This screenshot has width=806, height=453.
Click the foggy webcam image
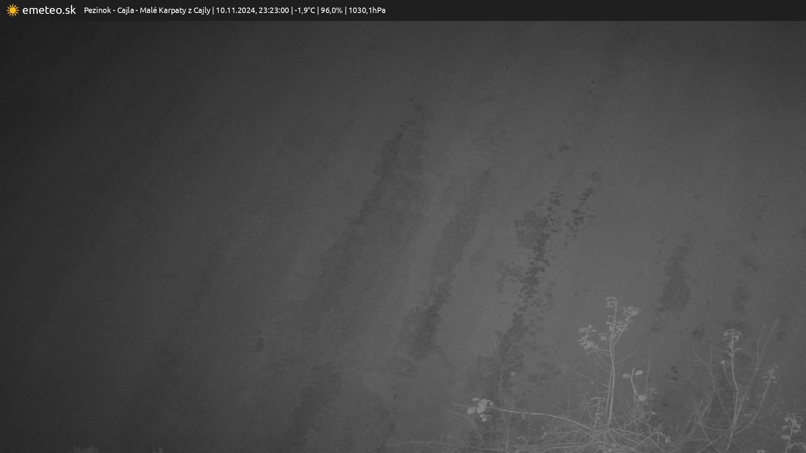coord(403,237)
